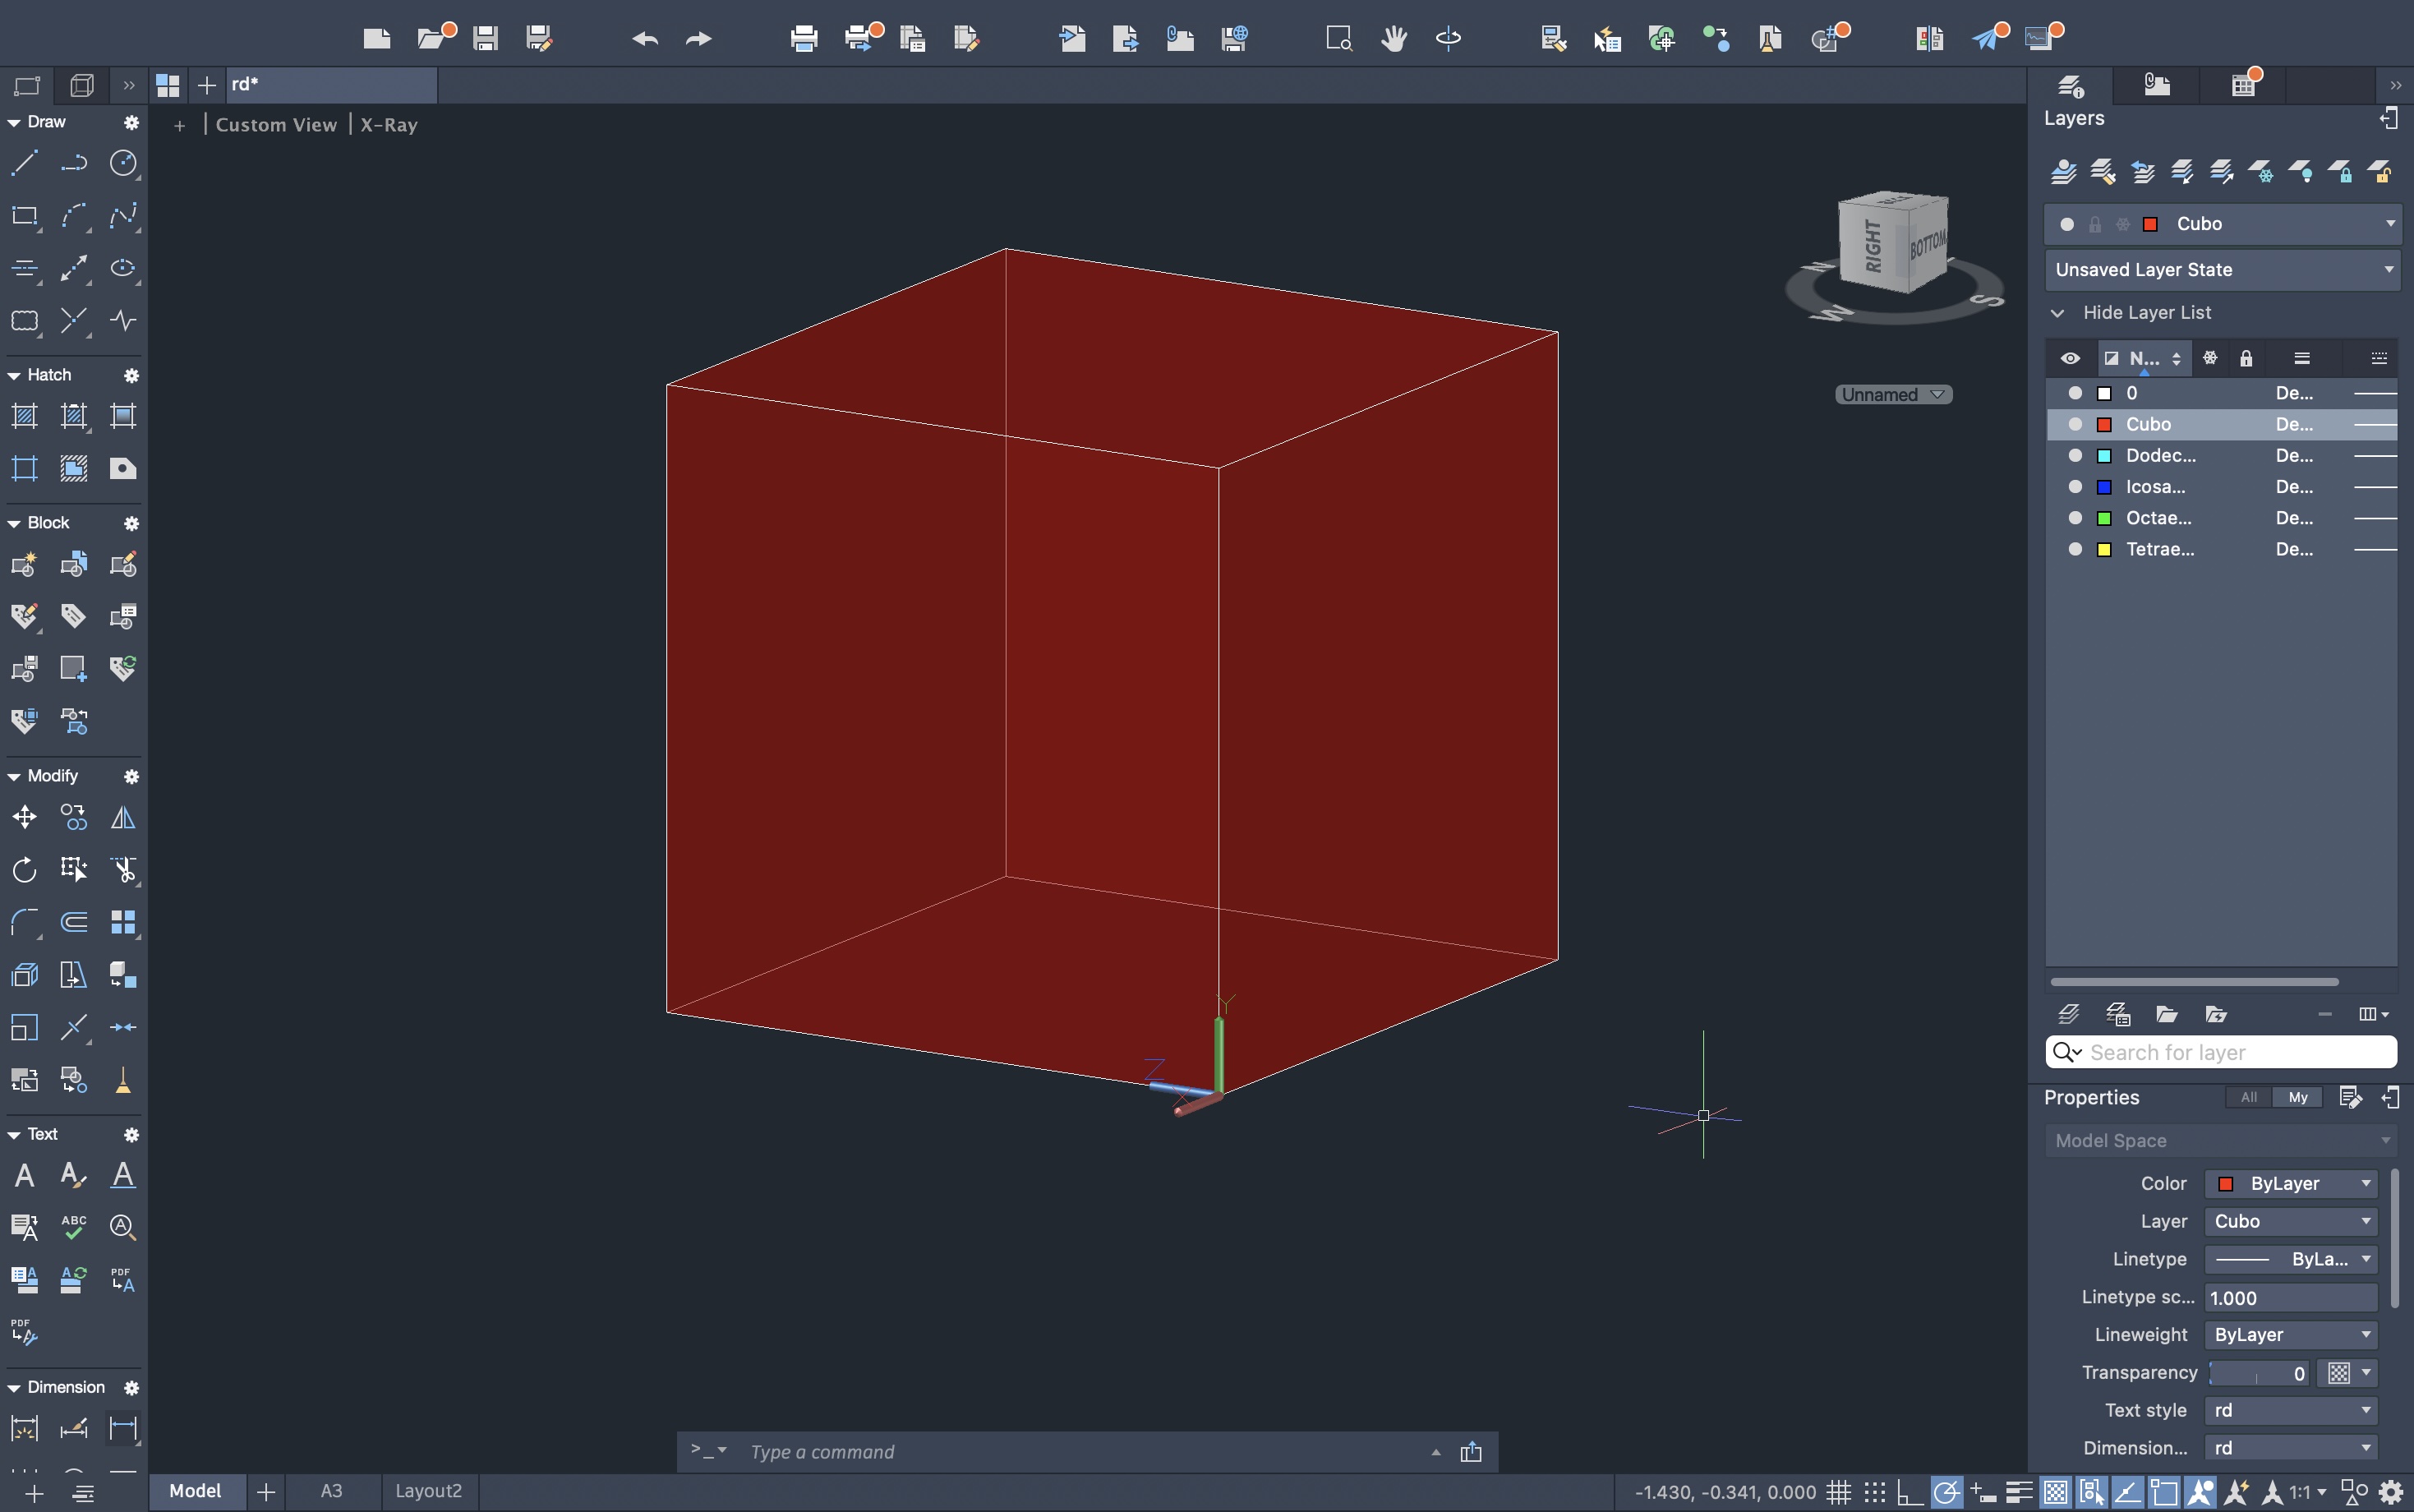The width and height of the screenshot is (2414, 1512).
Task: Click the Move tool in Modify panel
Action: (24, 818)
